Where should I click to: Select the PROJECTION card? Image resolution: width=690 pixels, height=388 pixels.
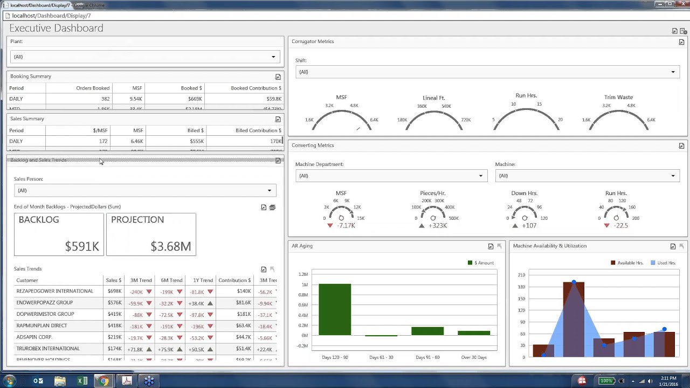[151, 234]
